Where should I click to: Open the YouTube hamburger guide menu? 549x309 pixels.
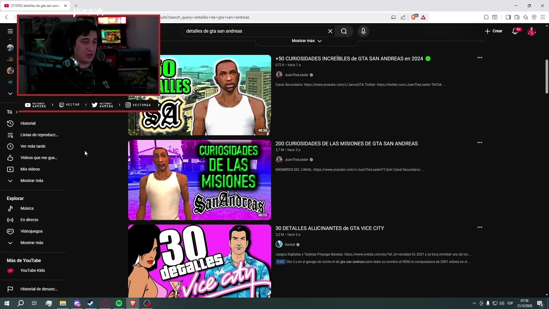(10, 31)
